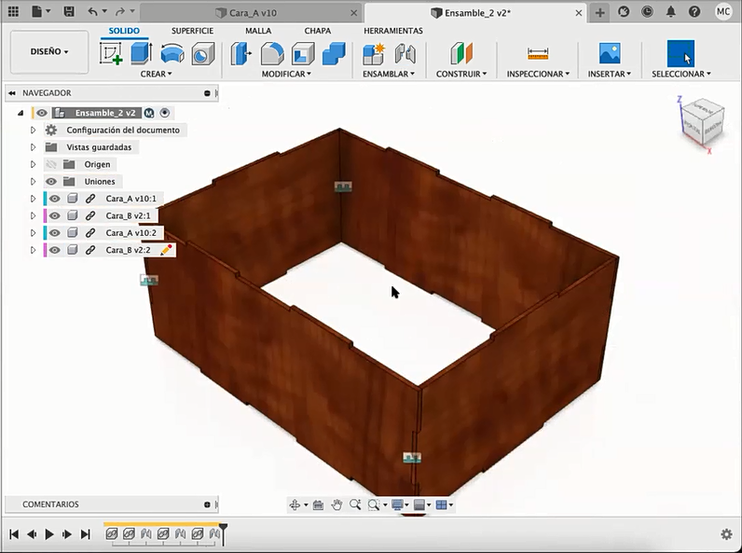The image size is (742, 553).
Task: Select the Hole tool
Action: [x=203, y=53]
